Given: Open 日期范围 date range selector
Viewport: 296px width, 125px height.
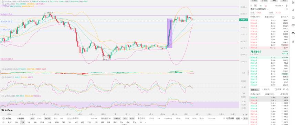Looking at the screenshot, I should (20, 118).
